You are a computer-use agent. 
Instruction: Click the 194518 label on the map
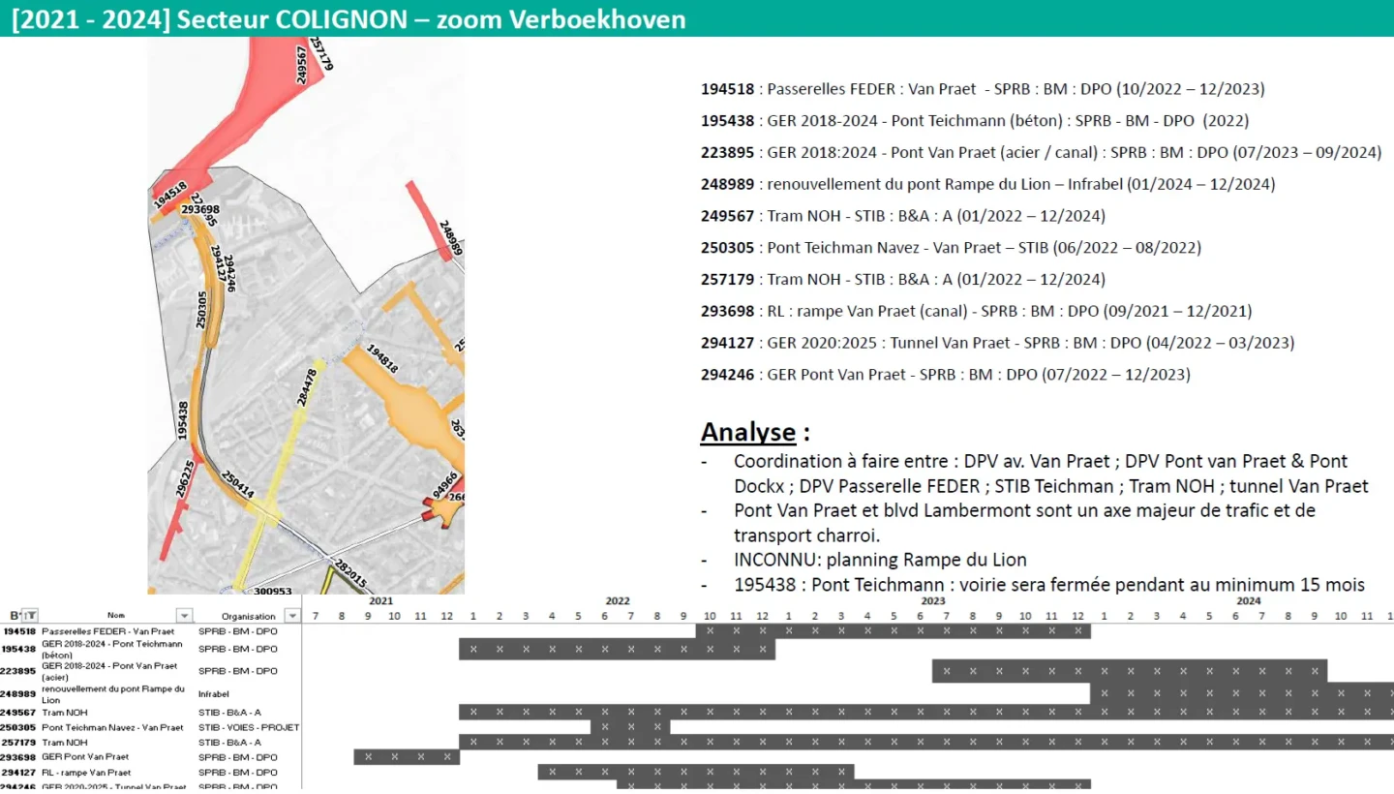169,196
